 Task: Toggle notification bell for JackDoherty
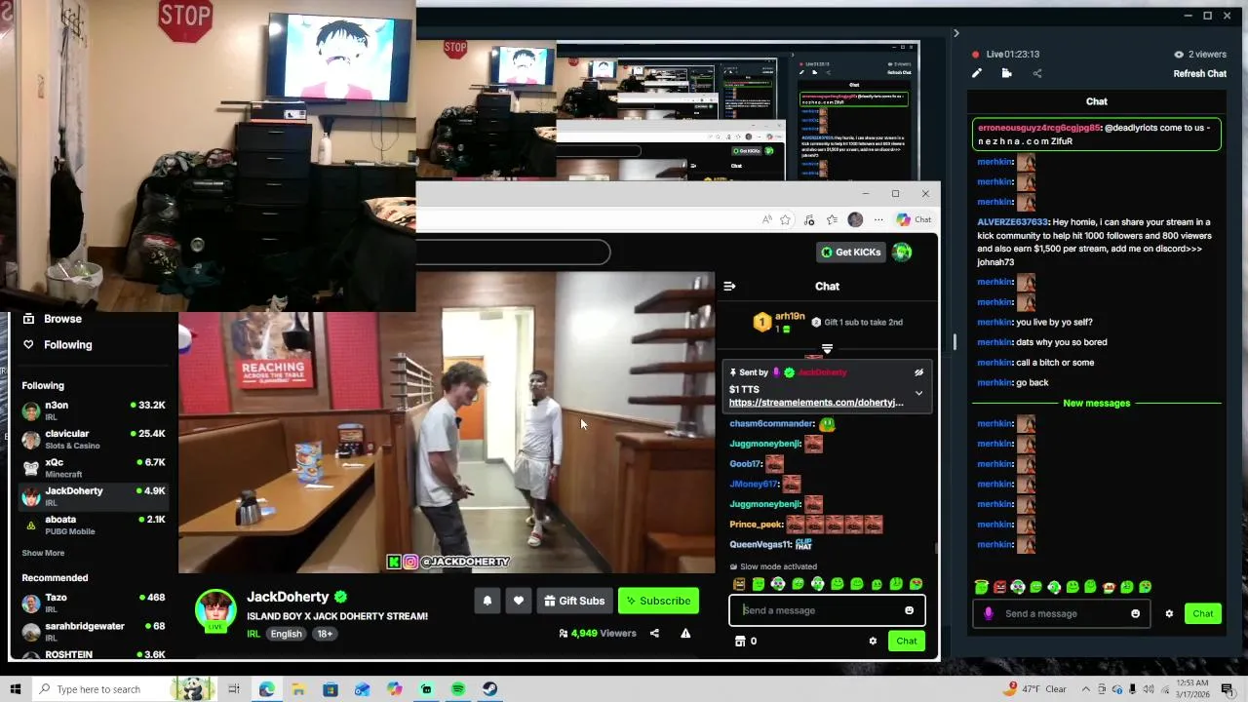pos(487,601)
